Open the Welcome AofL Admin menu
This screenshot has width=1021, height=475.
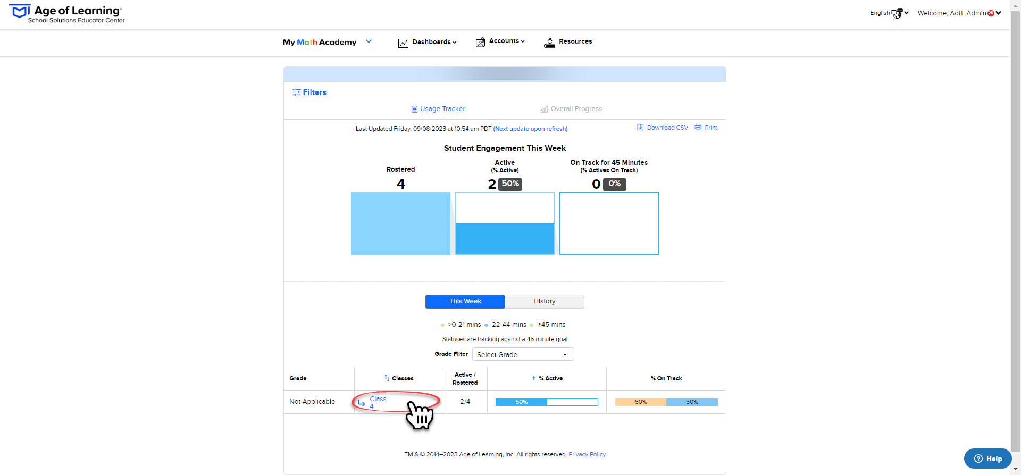tap(959, 13)
